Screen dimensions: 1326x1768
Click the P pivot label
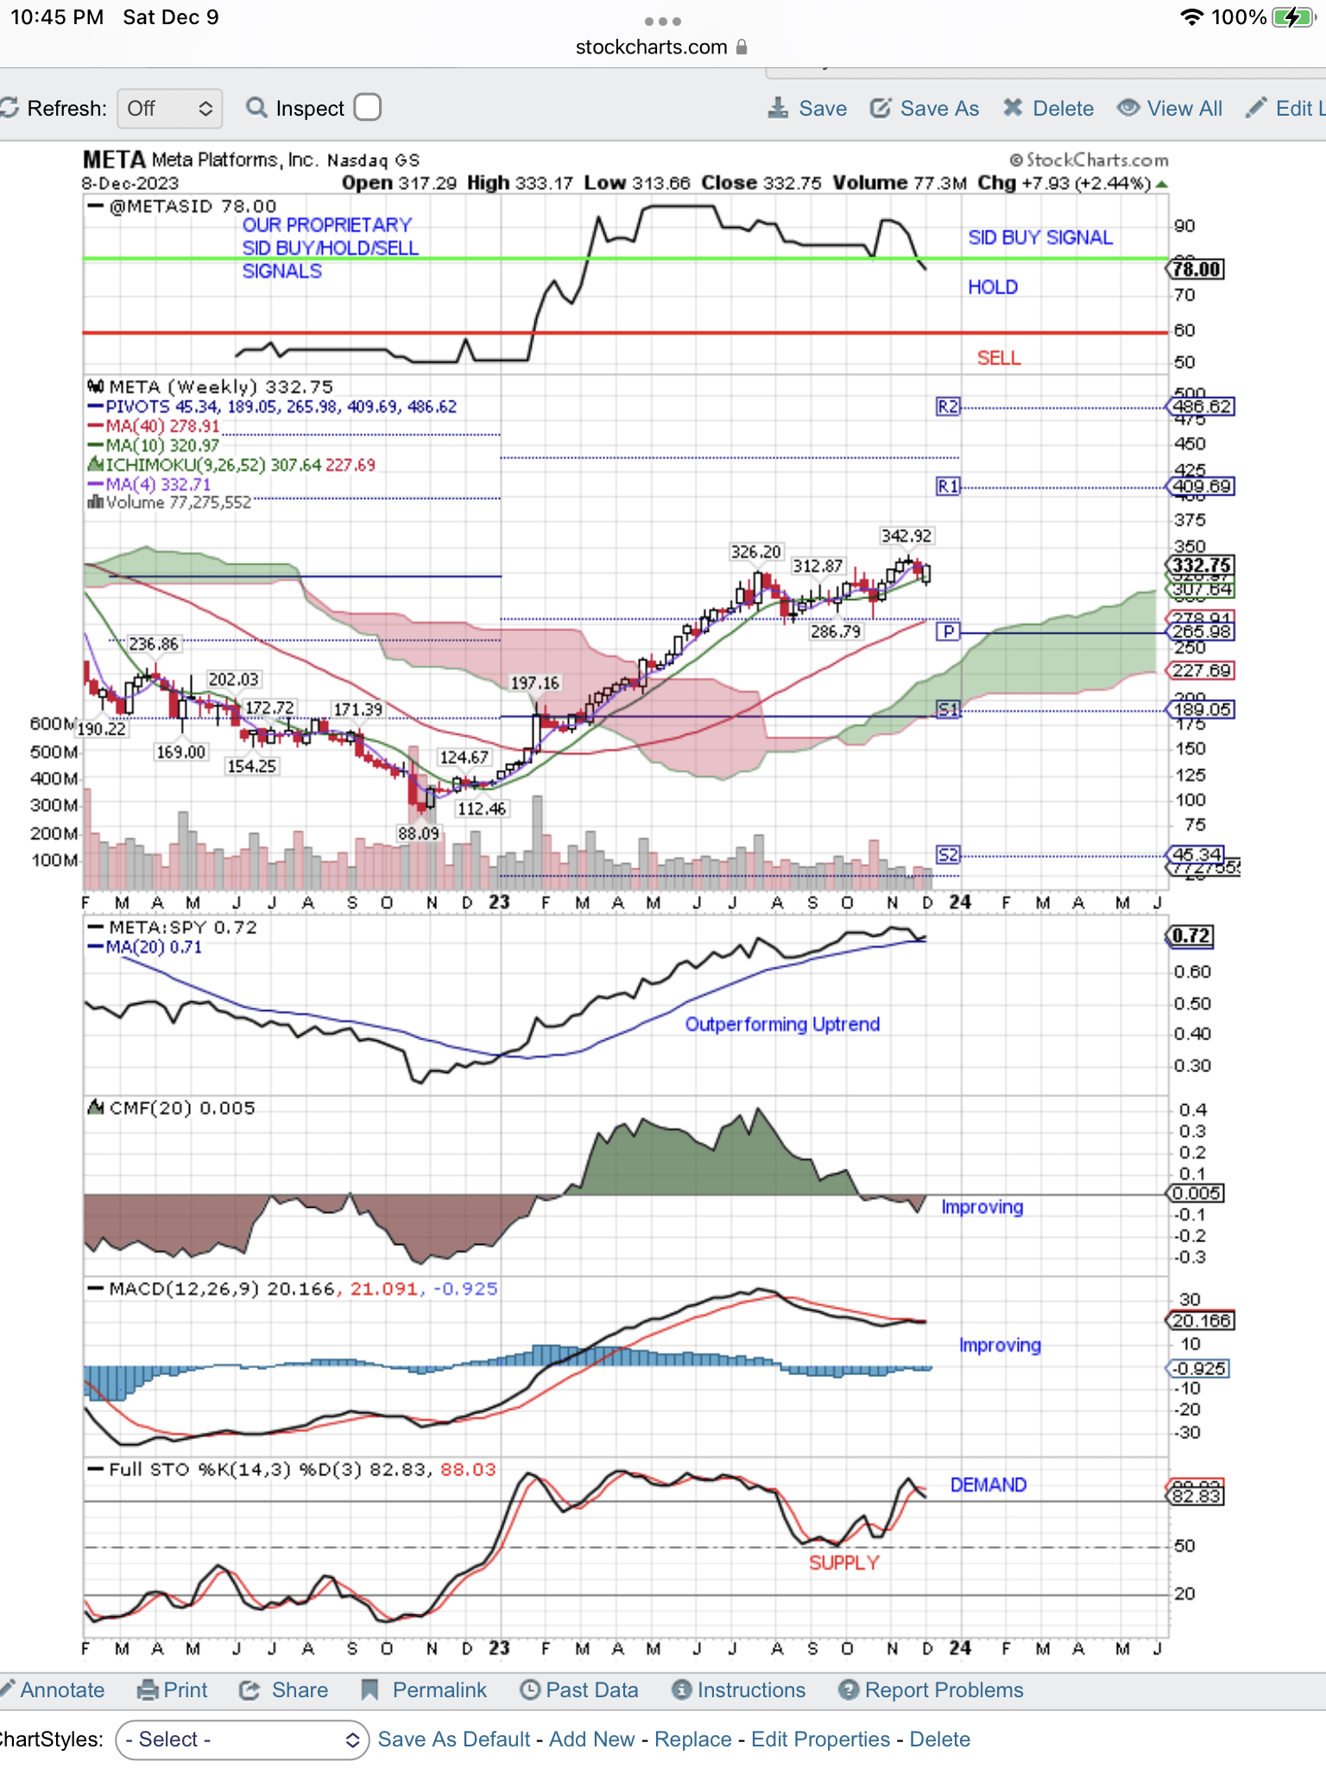(948, 631)
